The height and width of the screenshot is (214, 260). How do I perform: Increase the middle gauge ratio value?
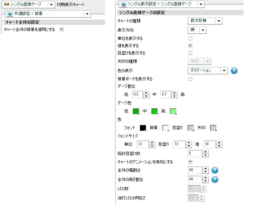[174, 93]
